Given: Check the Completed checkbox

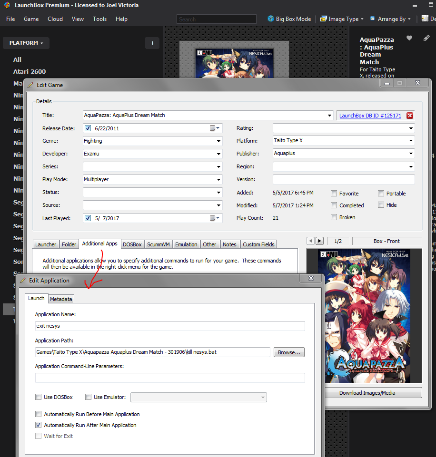Looking at the screenshot, I should tap(334, 205).
